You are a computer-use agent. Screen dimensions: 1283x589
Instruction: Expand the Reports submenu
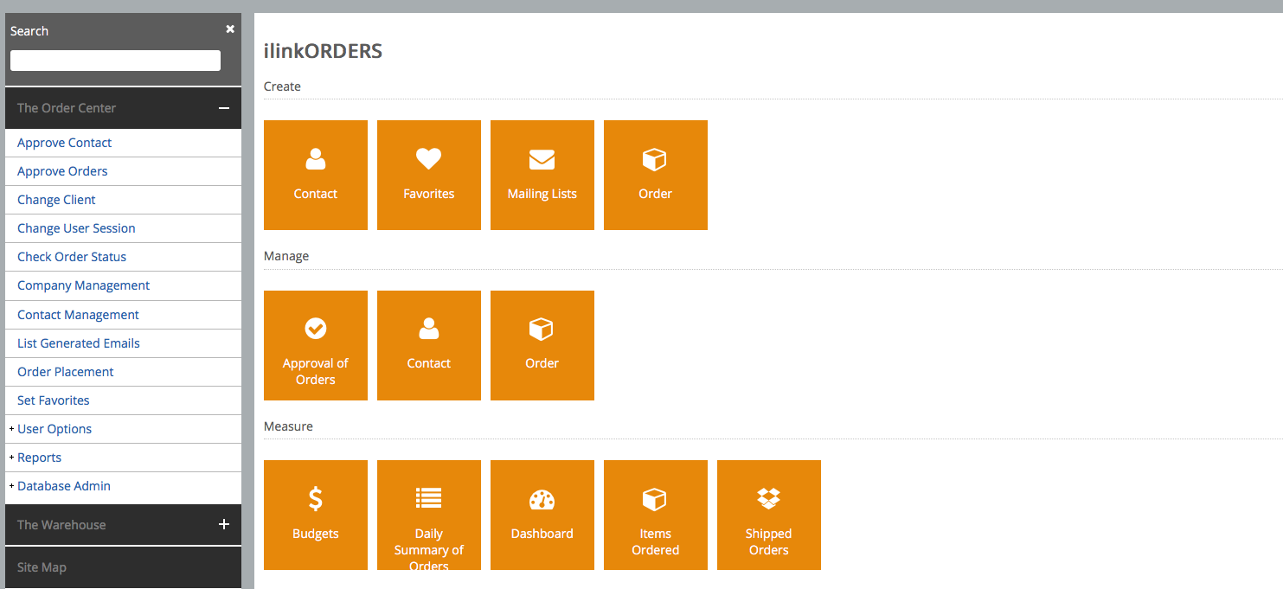11,458
